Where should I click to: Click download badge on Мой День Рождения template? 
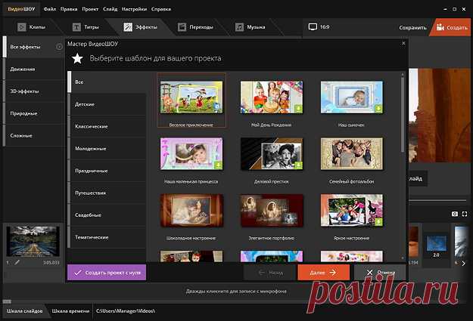tap(298, 109)
